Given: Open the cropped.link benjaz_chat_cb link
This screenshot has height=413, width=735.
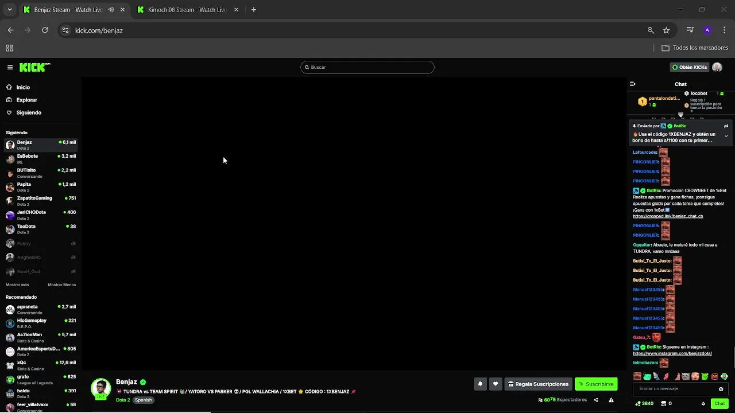Looking at the screenshot, I should point(668,216).
